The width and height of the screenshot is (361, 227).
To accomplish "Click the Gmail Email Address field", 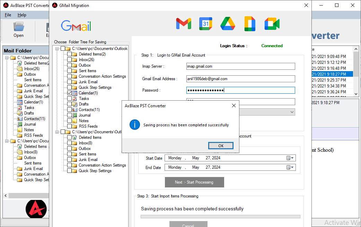I will coord(240,79).
